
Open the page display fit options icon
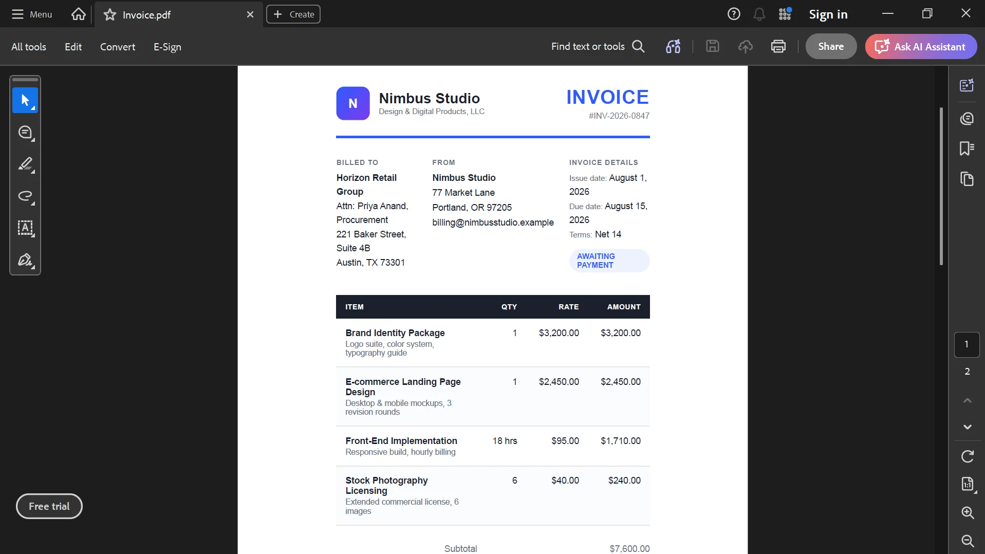pyautogui.click(x=968, y=484)
